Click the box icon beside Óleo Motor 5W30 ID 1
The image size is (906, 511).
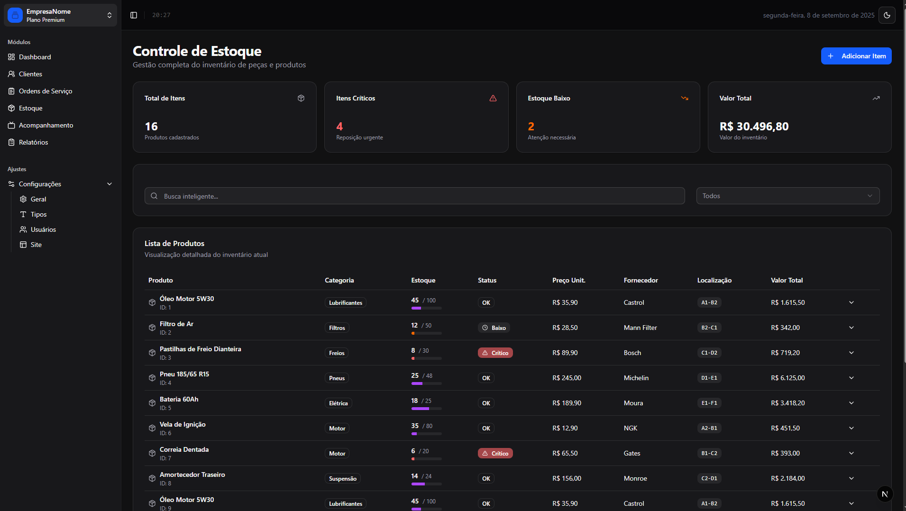tap(152, 302)
